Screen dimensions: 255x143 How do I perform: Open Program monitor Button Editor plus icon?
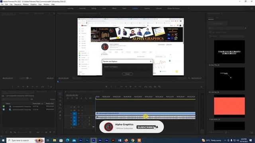tap(202, 87)
